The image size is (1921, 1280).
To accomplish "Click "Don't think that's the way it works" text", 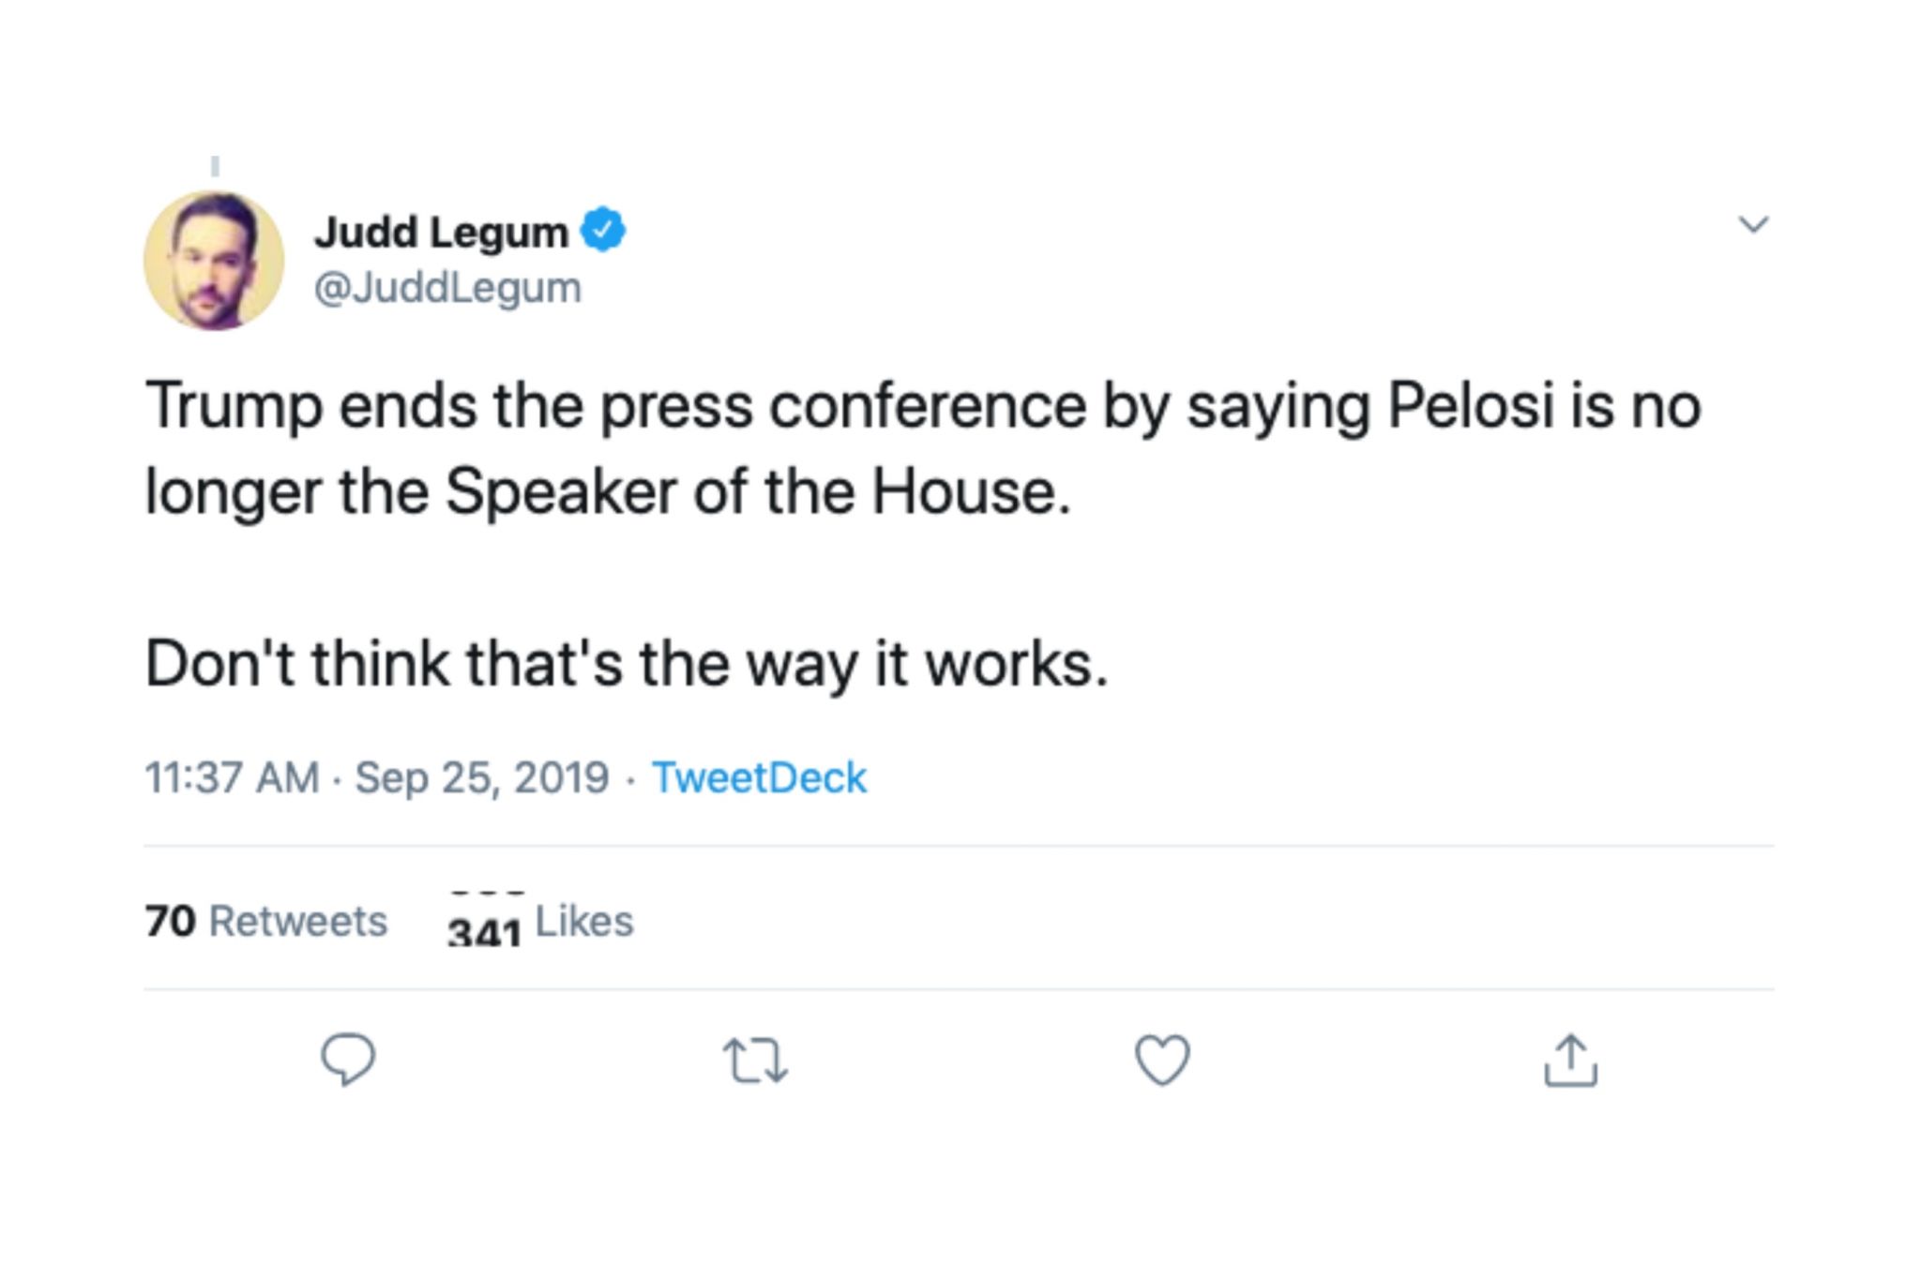I will click(x=627, y=664).
